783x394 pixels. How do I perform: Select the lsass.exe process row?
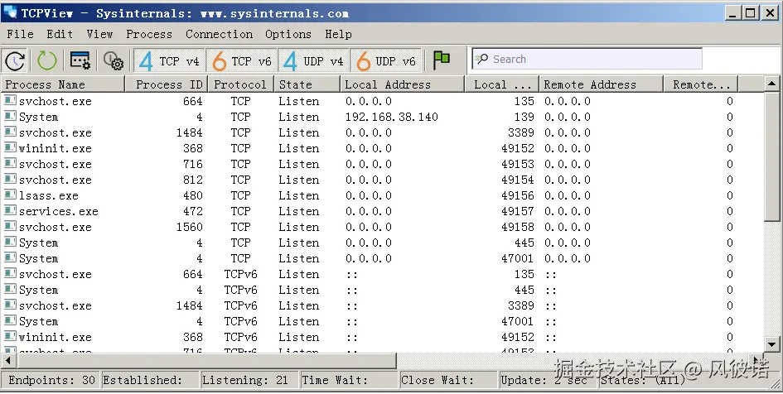(x=382, y=195)
